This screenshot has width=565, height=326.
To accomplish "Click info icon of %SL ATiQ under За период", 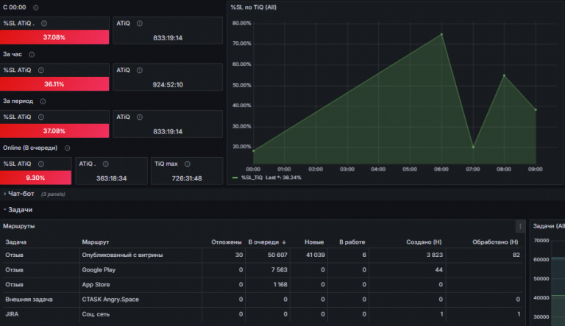I will pos(41,117).
